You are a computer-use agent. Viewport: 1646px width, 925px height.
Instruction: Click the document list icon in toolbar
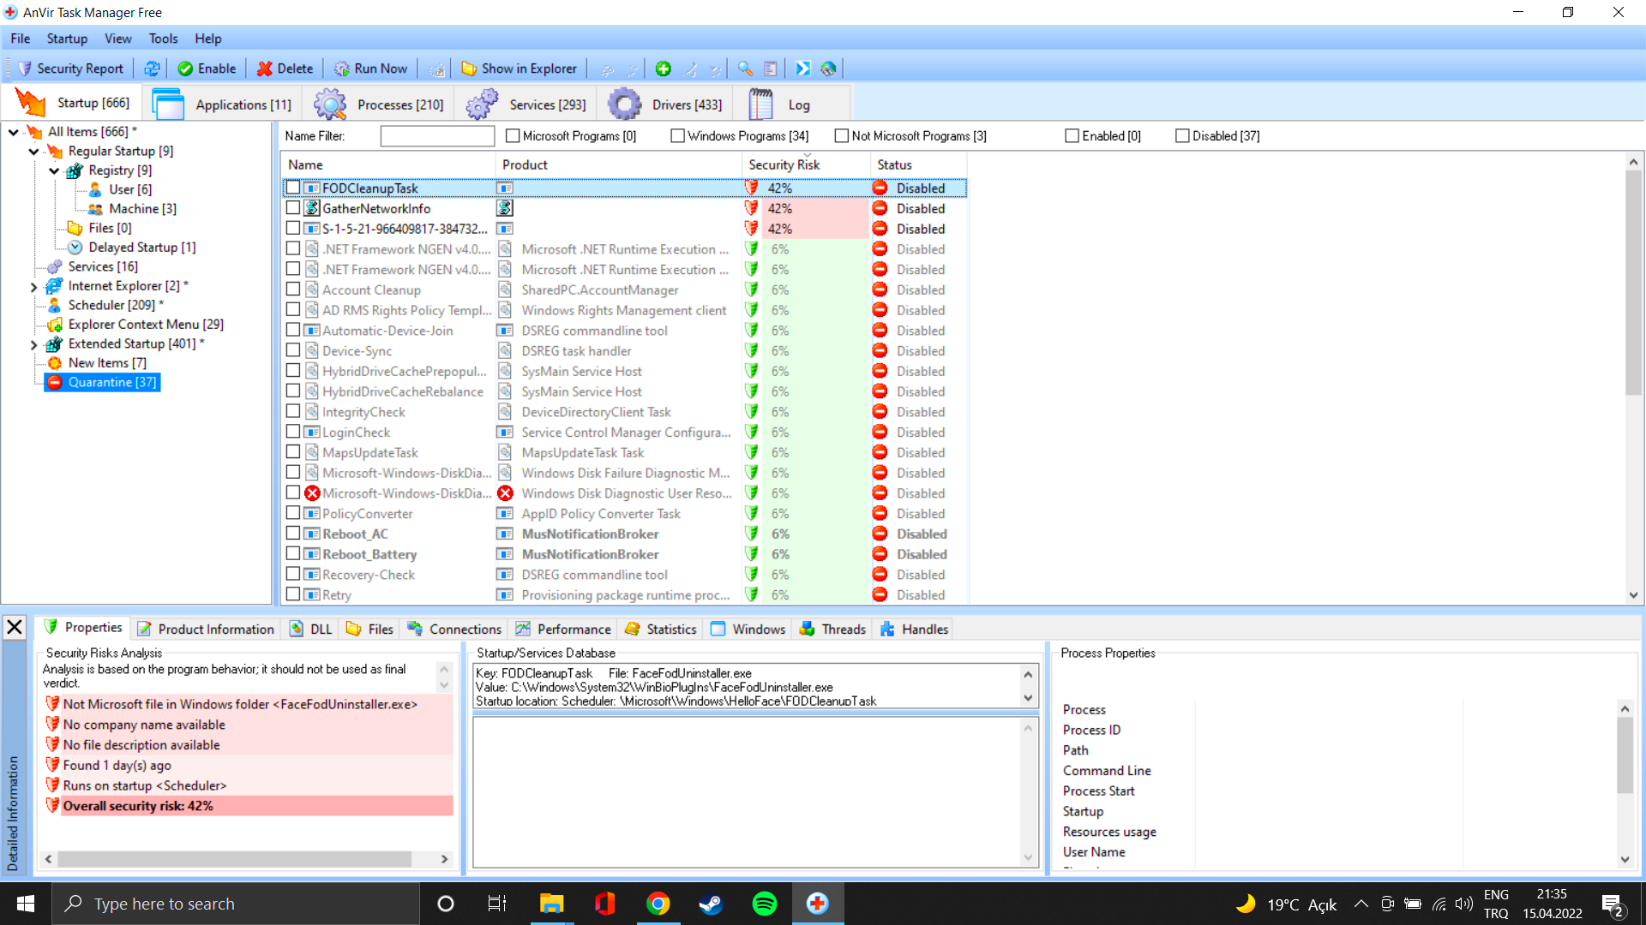pos(770,69)
